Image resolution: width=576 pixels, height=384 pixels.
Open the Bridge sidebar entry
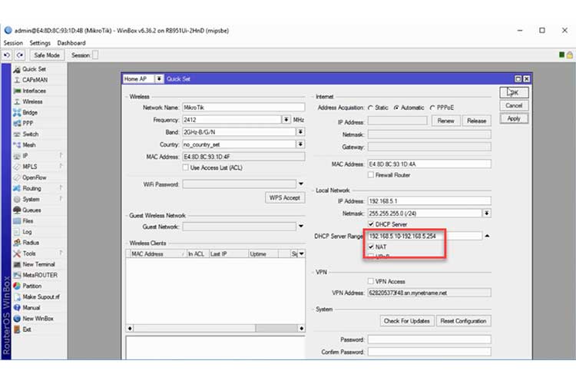pos(30,112)
